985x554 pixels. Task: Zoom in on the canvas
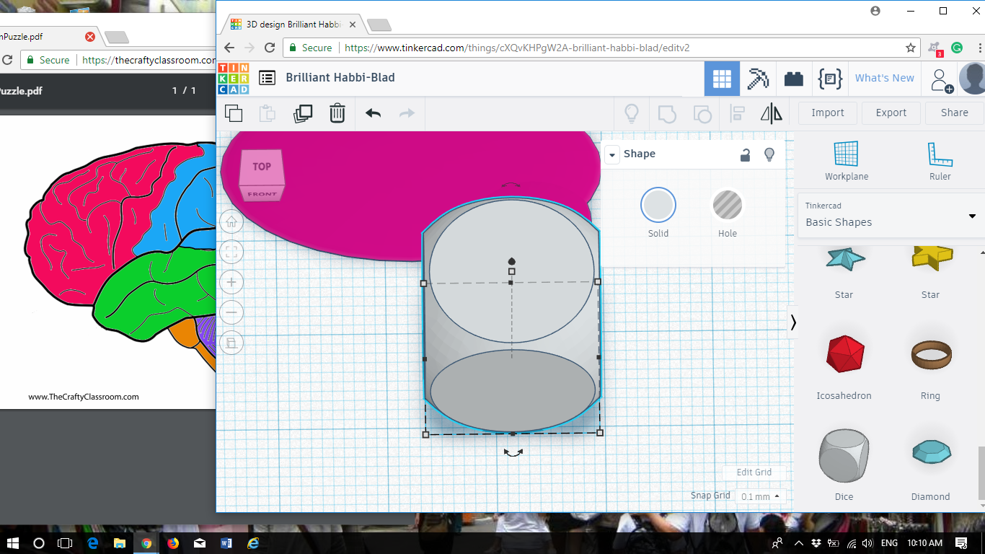pos(231,282)
